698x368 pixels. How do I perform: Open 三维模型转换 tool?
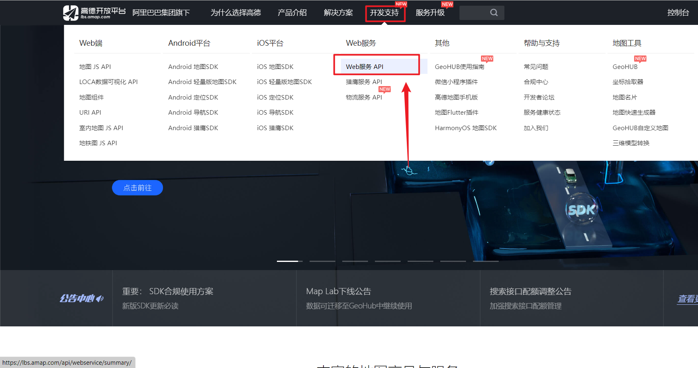631,143
